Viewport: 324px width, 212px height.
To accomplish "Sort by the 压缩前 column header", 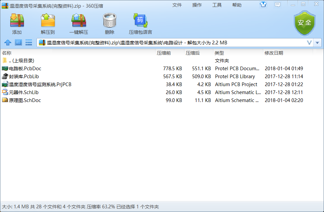I will [170, 53].
